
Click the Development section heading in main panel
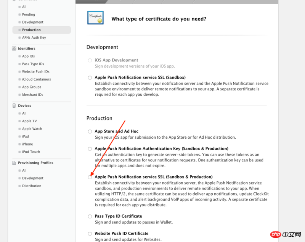click(102, 47)
